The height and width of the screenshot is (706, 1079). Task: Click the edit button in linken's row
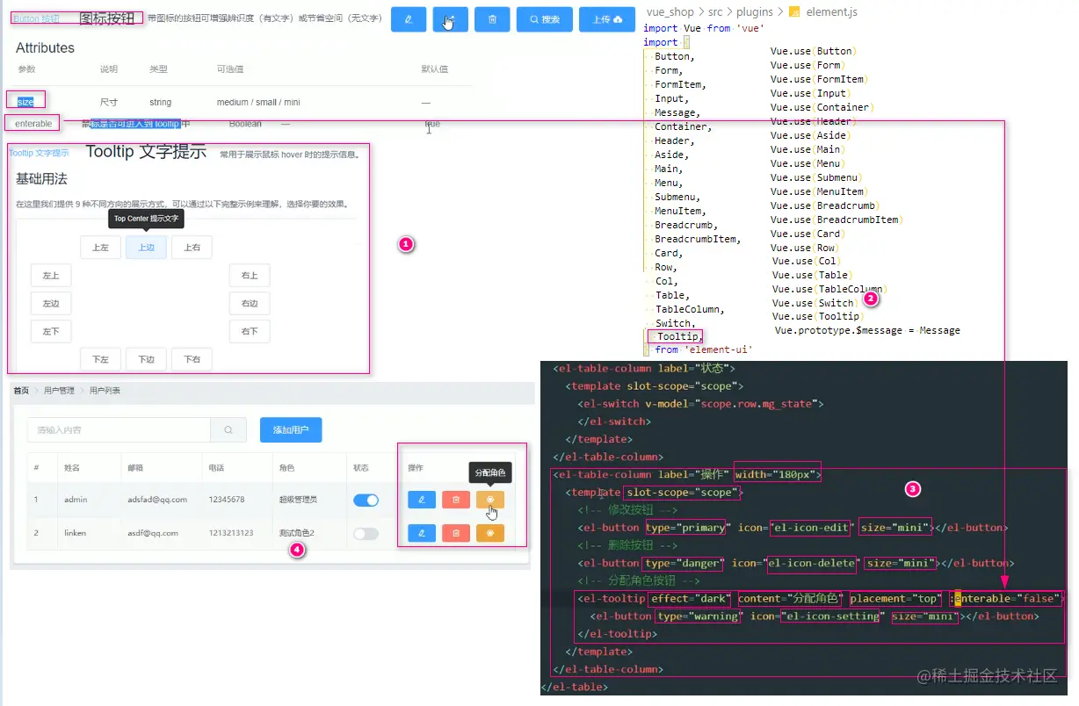pyautogui.click(x=422, y=533)
